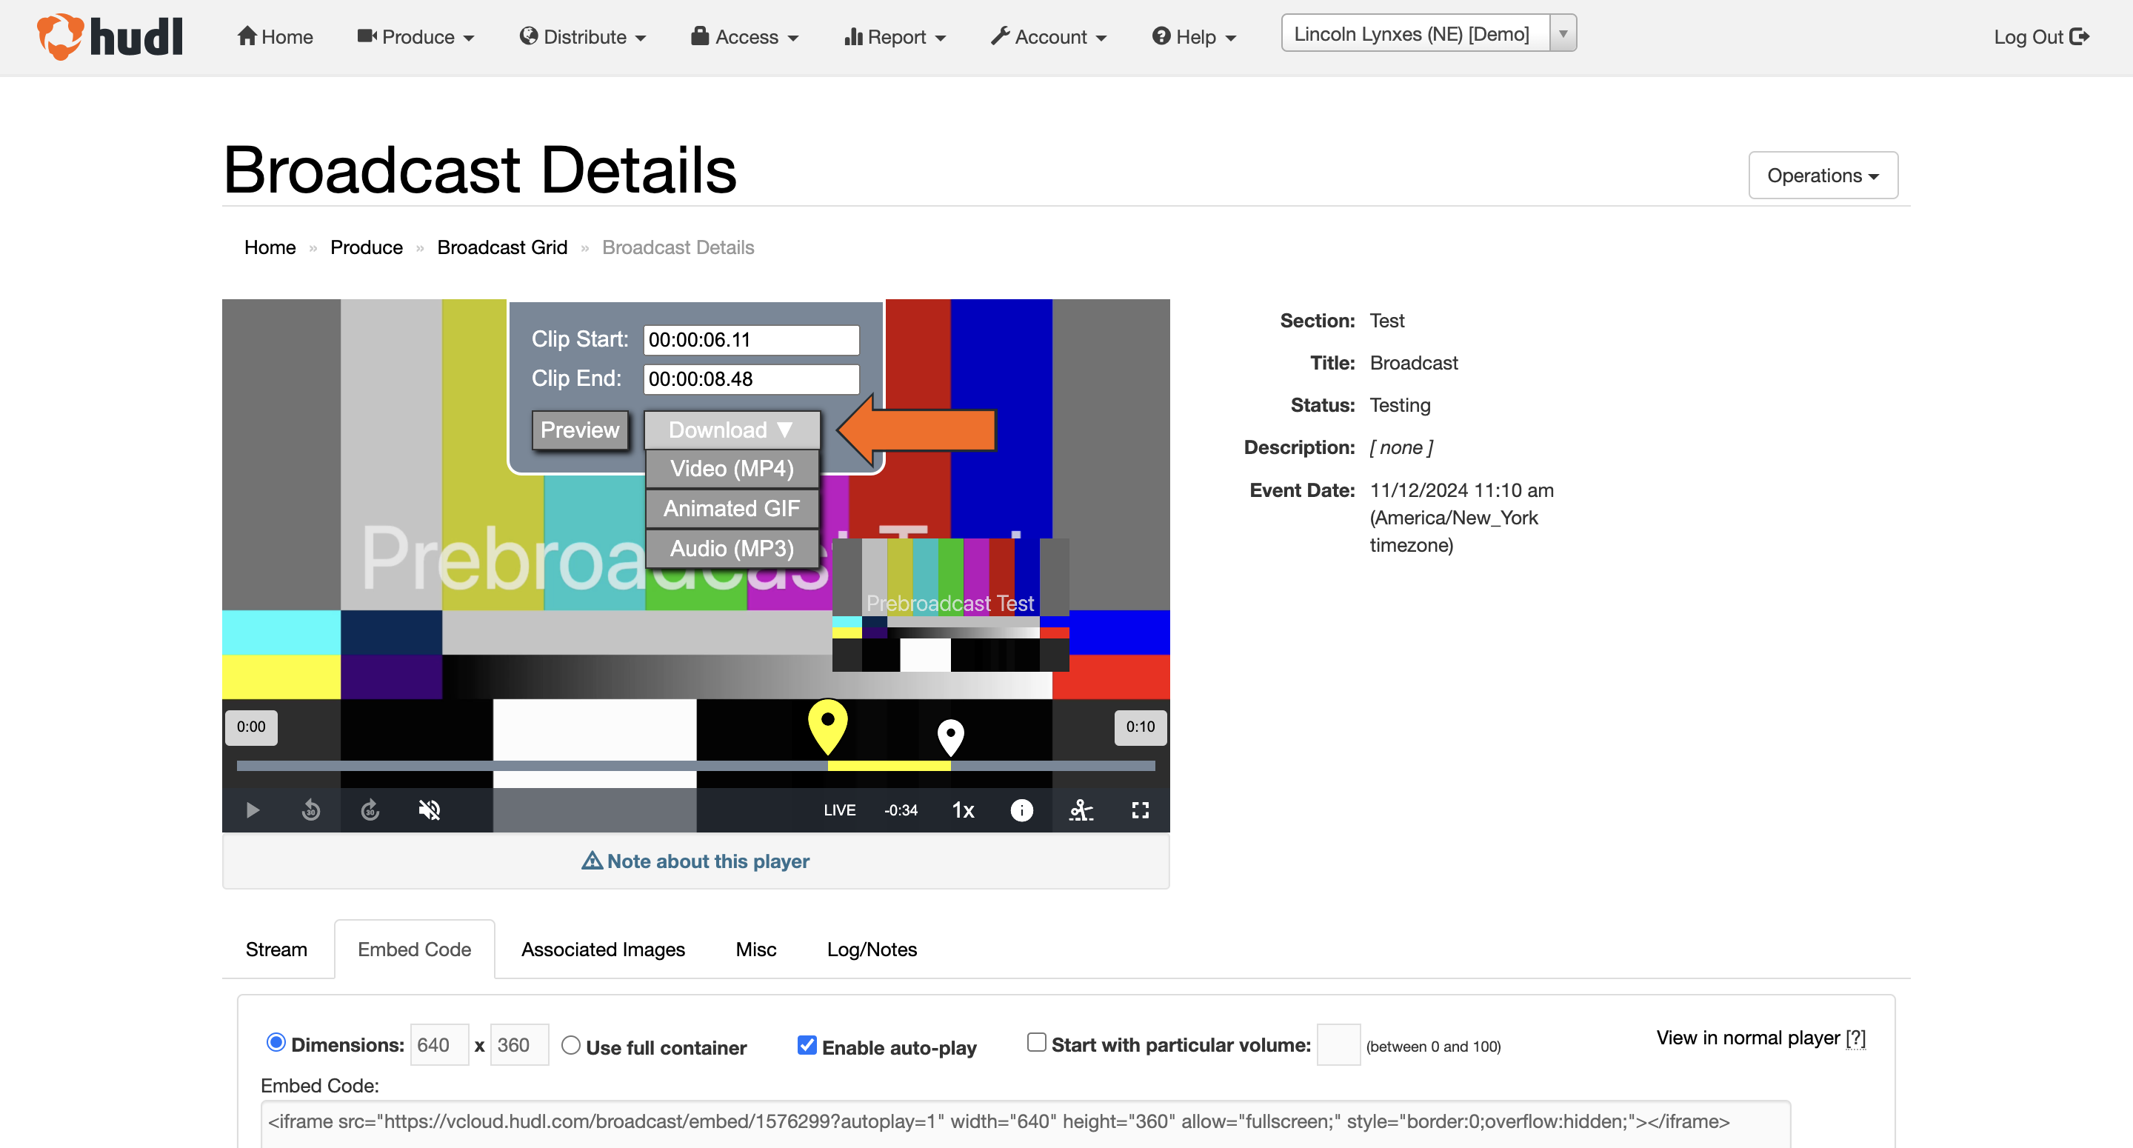
Task: Enter fullscreen mode in the player
Action: click(1141, 810)
